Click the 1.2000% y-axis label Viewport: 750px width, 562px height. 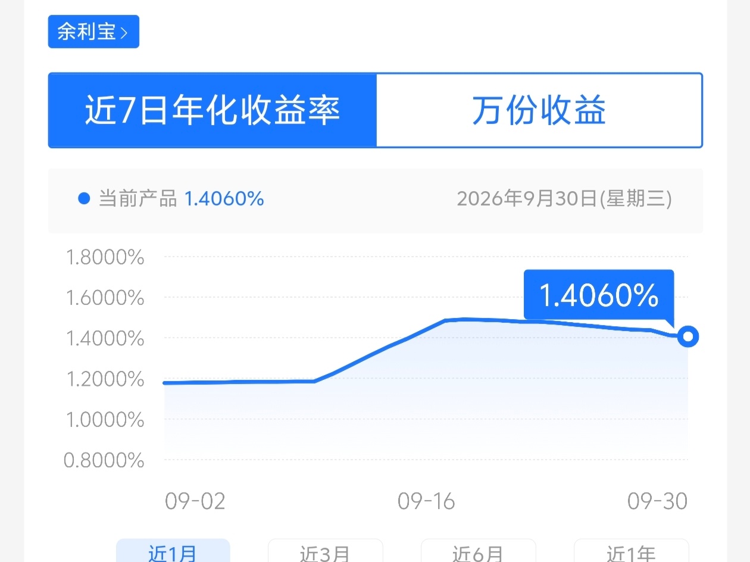point(105,379)
